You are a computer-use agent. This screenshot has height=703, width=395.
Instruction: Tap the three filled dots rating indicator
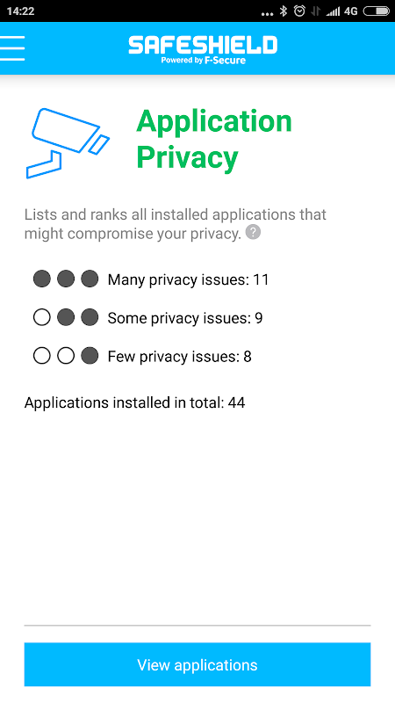click(66, 279)
